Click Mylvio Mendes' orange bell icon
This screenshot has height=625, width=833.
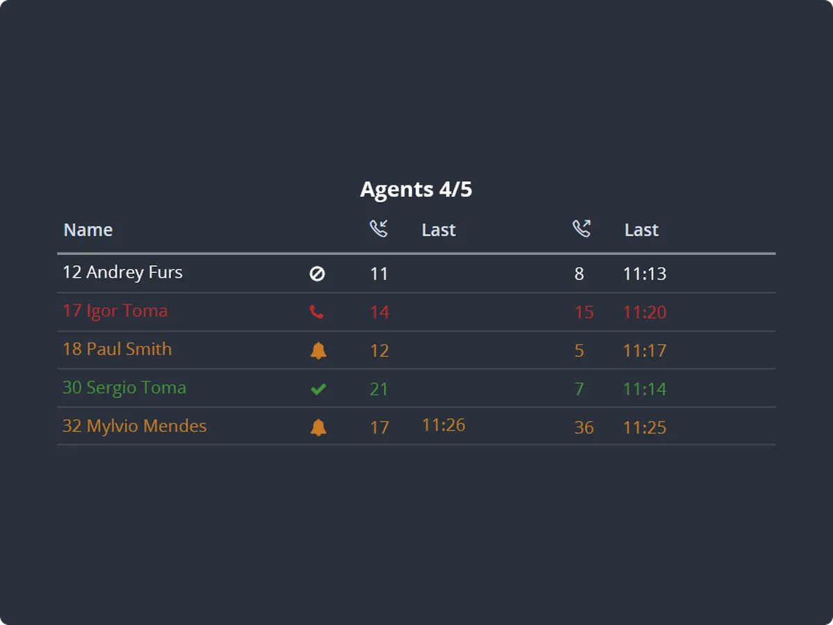pyautogui.click(x=318, y=428)
